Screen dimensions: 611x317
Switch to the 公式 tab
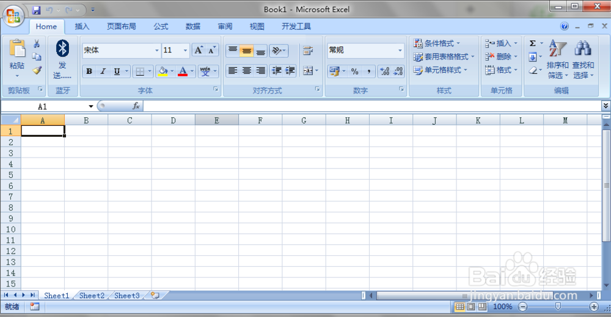(161, 26)
